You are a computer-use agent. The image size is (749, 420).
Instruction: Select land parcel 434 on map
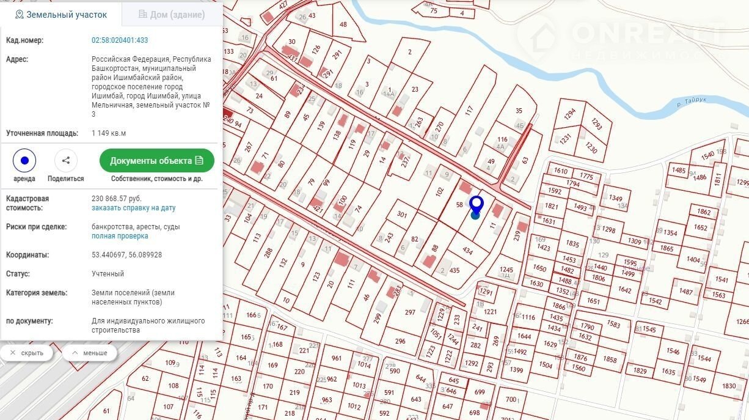467,251
